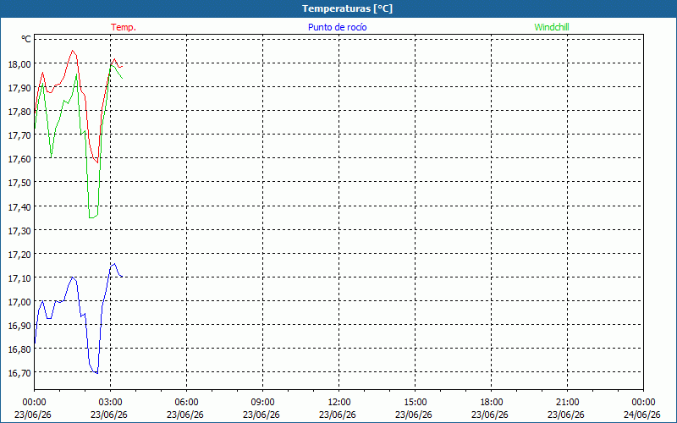Click the 24/06/26 date label

click(643, 415)
